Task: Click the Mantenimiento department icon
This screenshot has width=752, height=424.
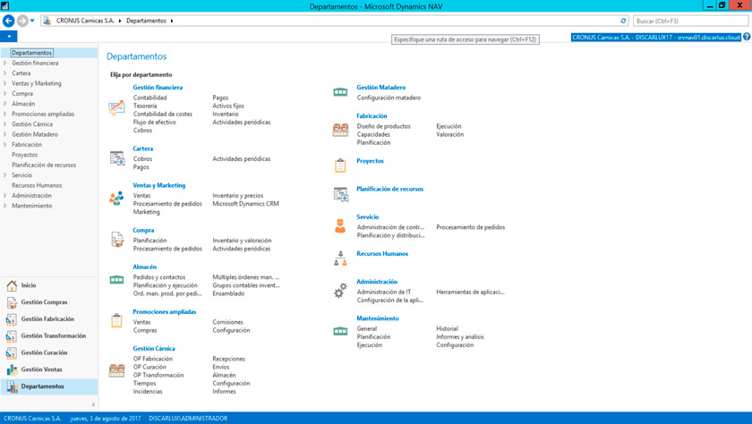Action: pos(340,331)
